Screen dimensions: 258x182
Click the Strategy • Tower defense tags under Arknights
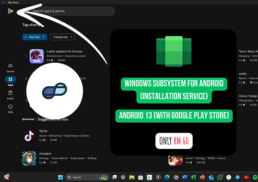click(x=68, y=158)
